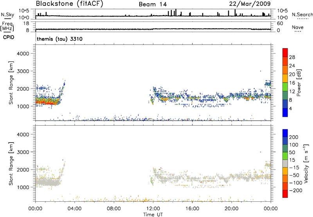Click the "50" label on Velocity colorbar
Screen dimensions: 313x217
coord(292,152)
